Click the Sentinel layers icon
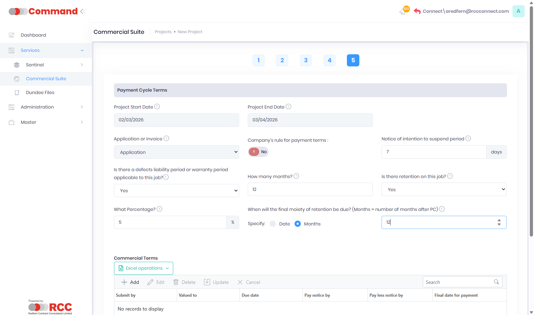This screenshot has width=534, height=315. [17, 65]
